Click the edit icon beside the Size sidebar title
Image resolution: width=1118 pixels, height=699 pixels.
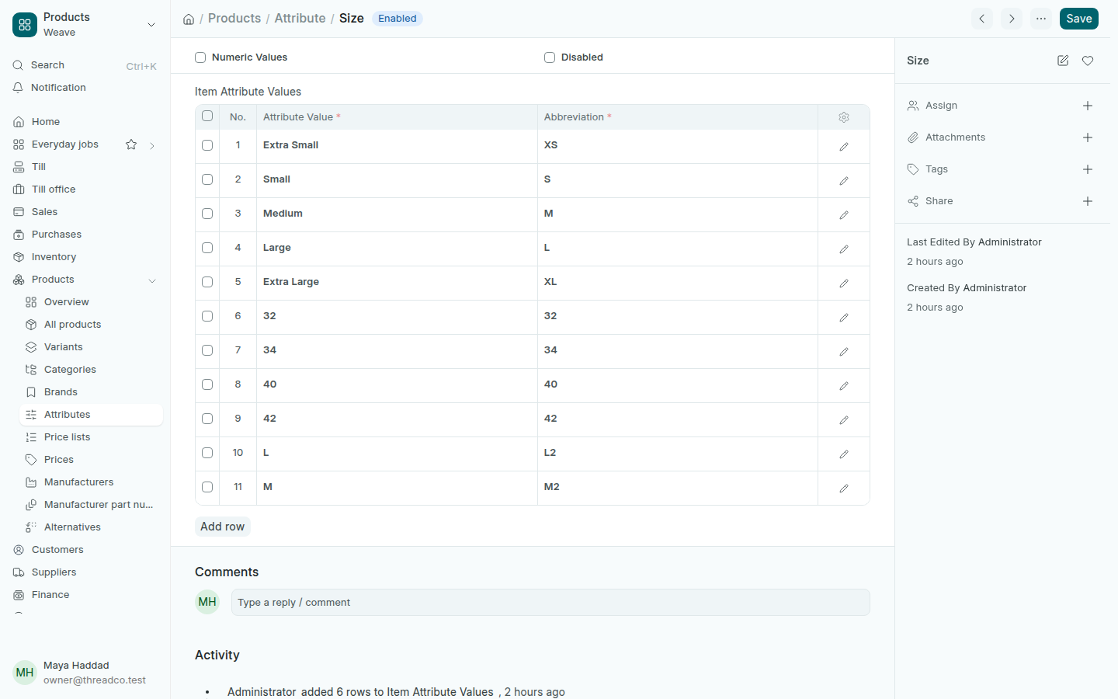(1063, 61)
